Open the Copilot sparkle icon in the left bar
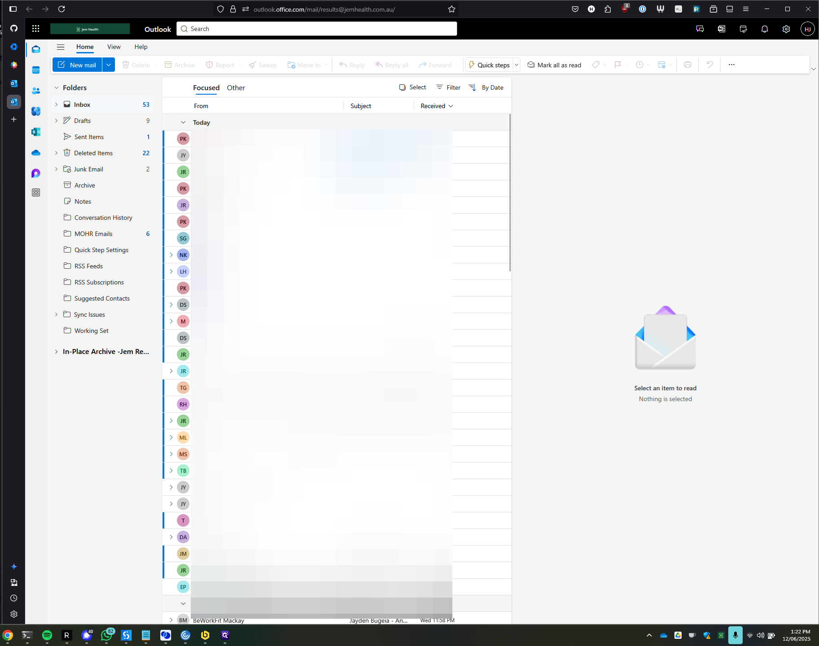Image resolution: width=819 pixels, height=646 pixels. (14, 567)
